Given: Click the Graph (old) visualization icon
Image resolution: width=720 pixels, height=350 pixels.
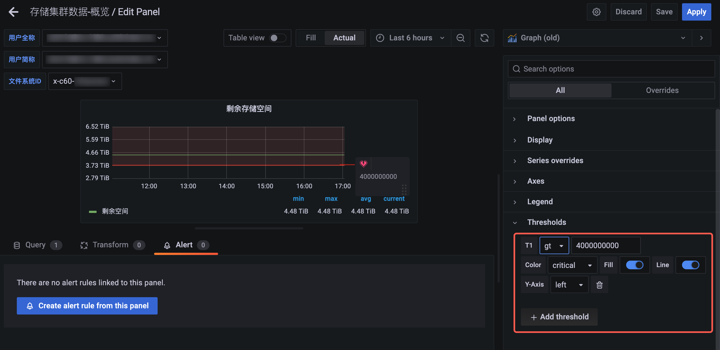Looking at the screenshot, I should pos(512,38).
